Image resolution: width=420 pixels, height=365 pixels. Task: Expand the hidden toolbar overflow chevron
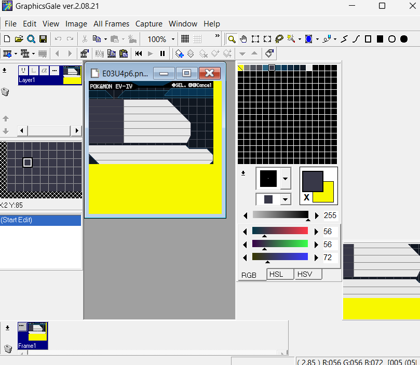(x=217, y=37)
